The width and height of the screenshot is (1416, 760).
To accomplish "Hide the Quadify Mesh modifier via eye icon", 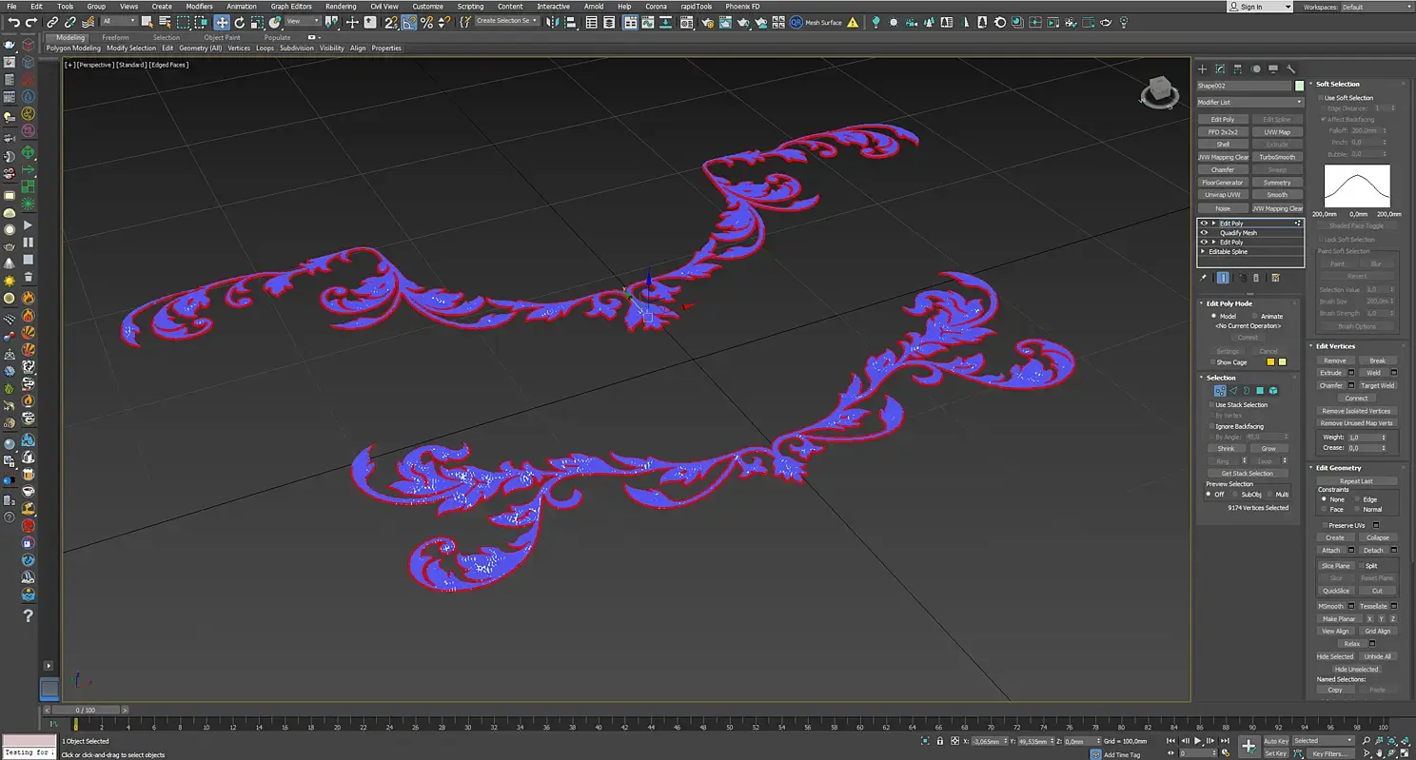I will click(1204, 233).
